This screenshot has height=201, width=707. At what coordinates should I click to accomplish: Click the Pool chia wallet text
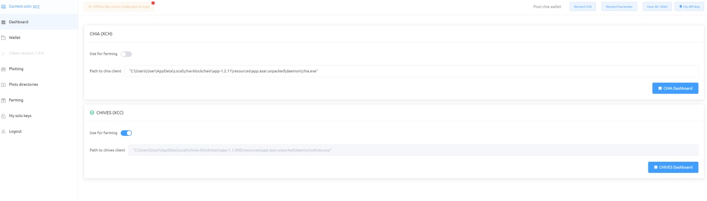(547, 7)
